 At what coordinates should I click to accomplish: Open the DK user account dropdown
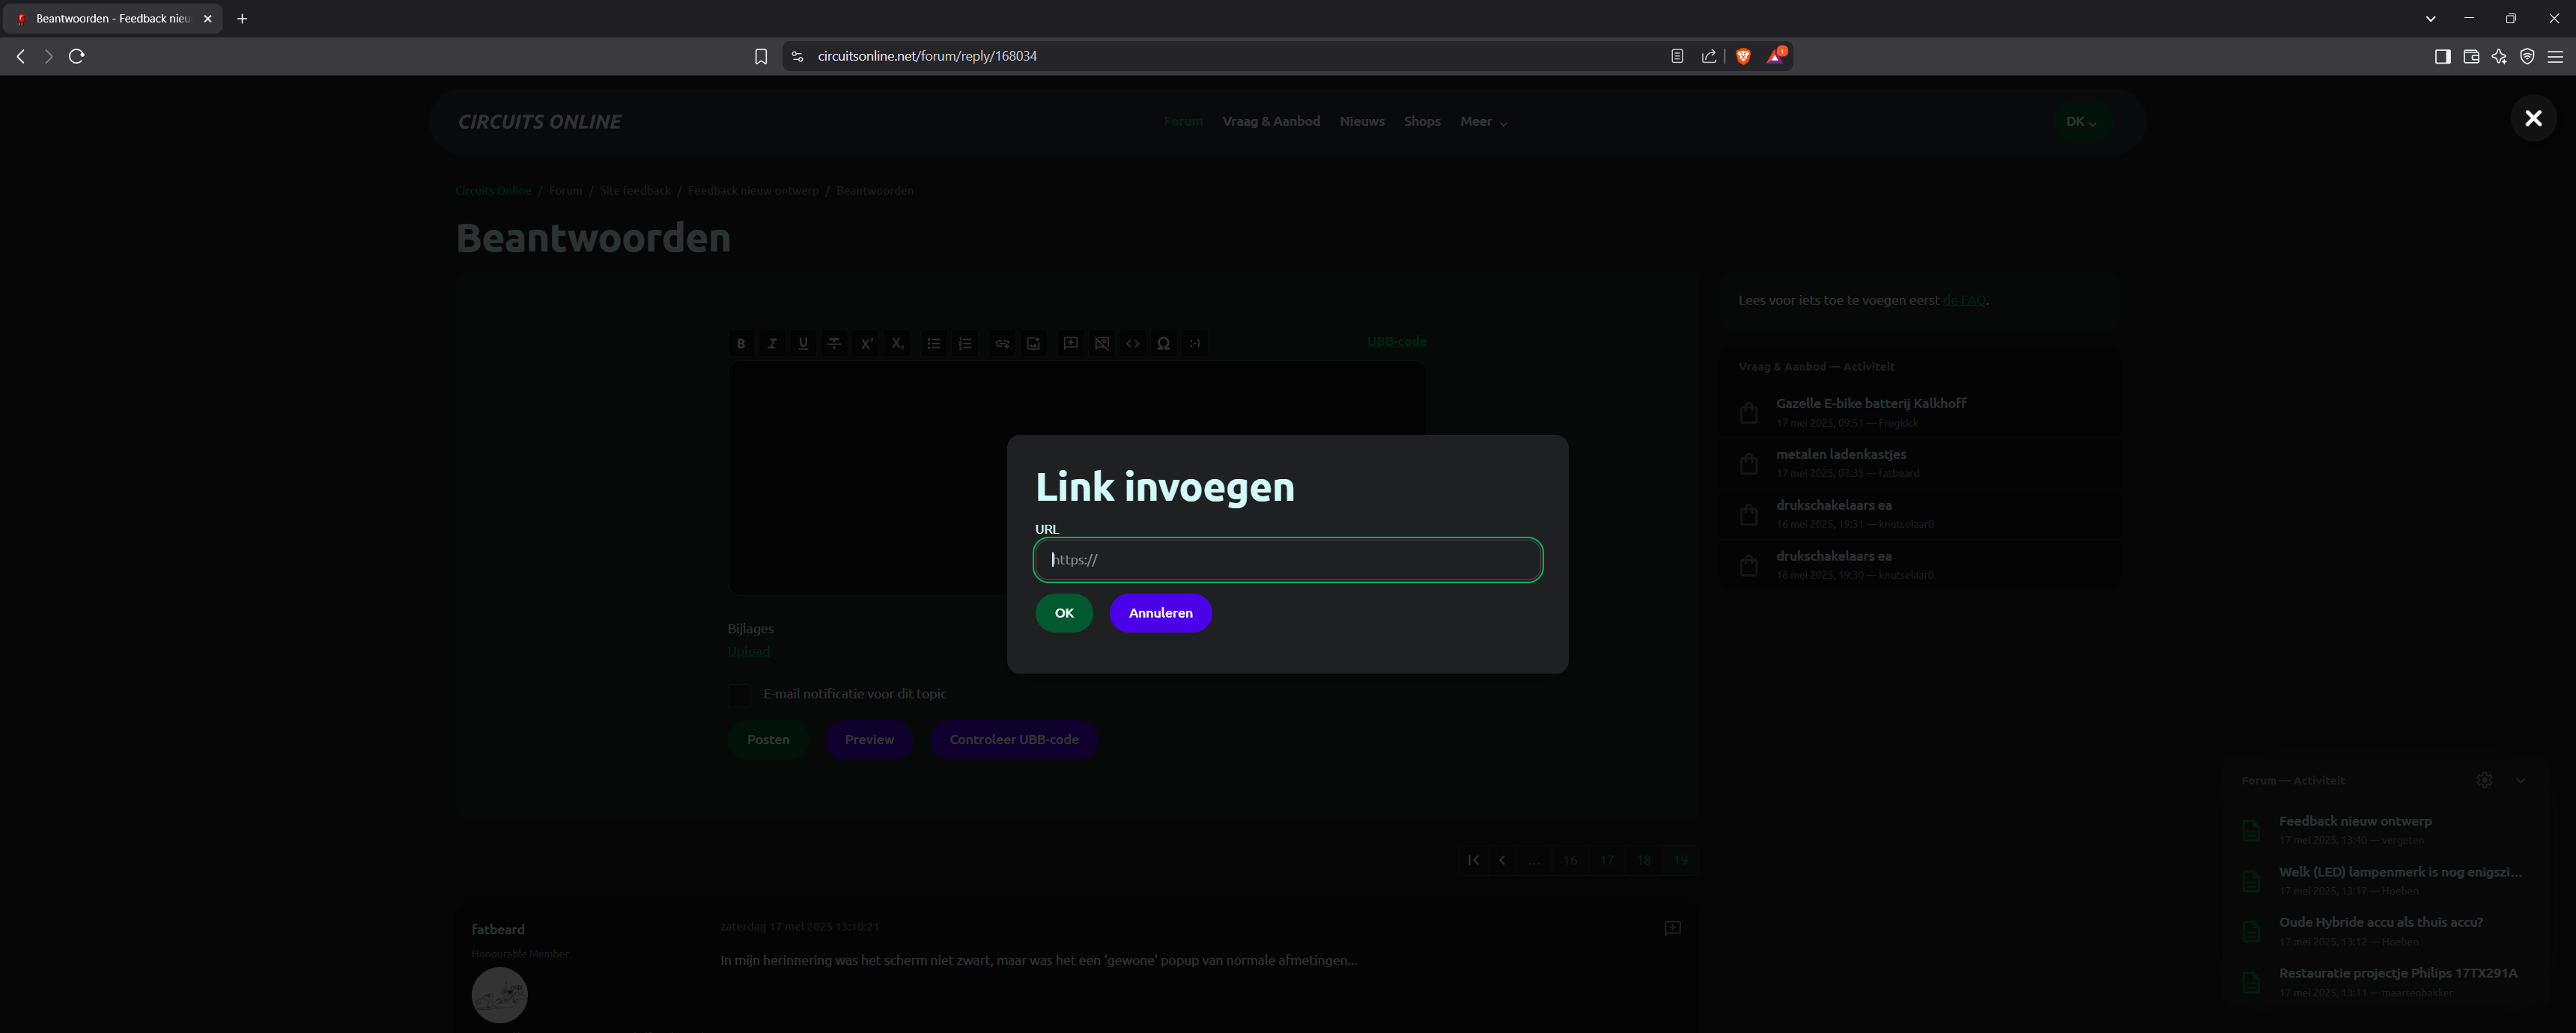(x=2081, y=121)
